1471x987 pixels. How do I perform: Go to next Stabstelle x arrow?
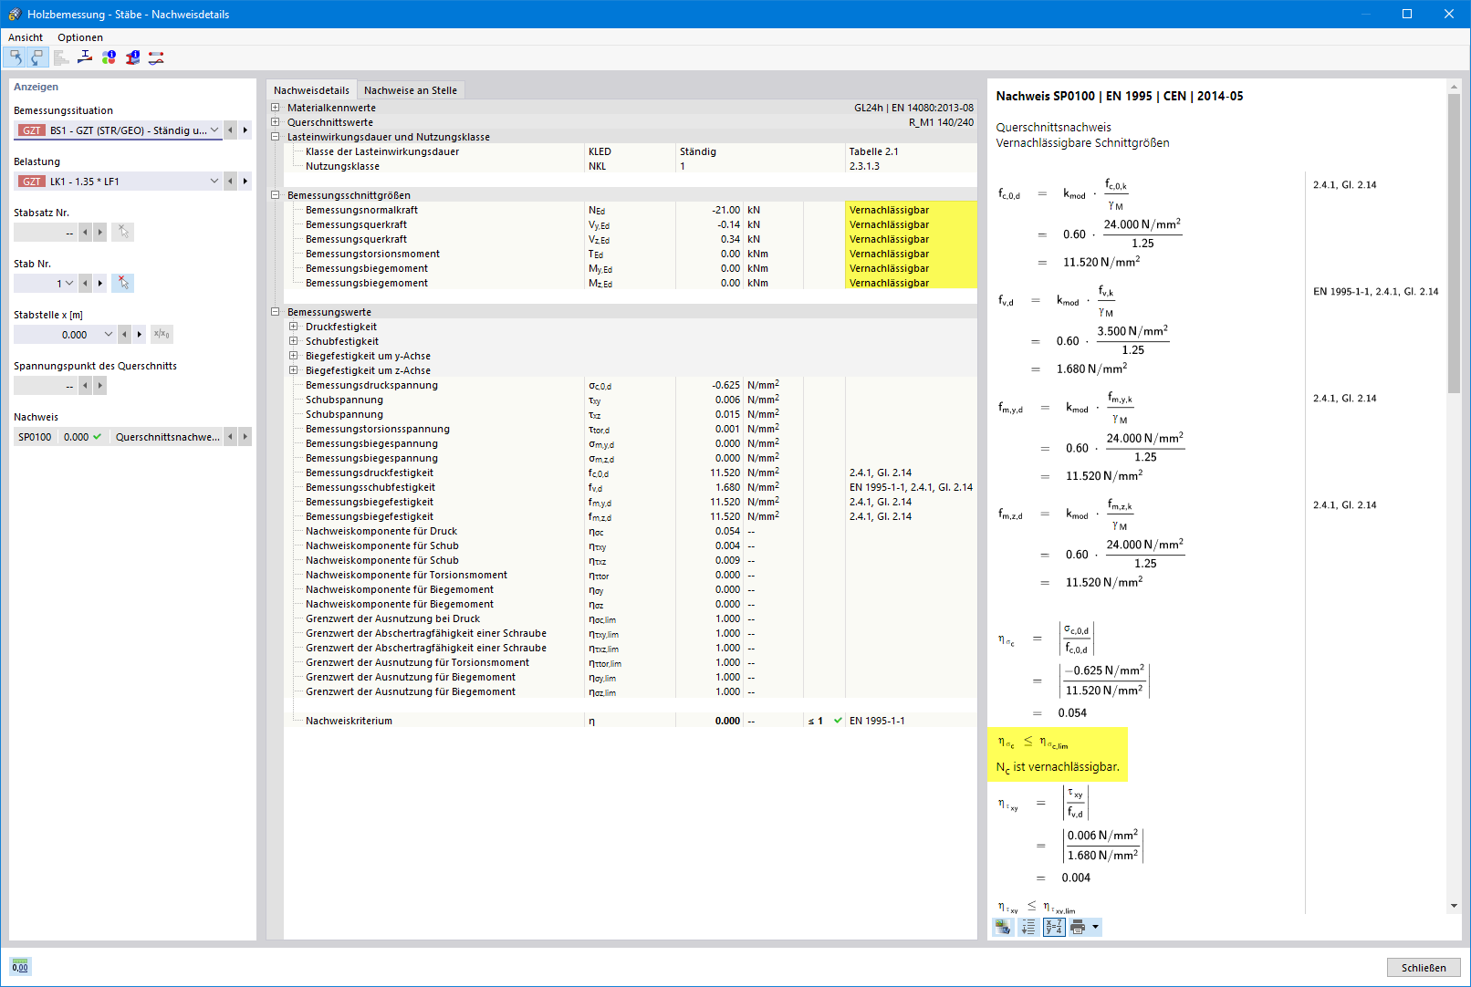pos(140,335)
